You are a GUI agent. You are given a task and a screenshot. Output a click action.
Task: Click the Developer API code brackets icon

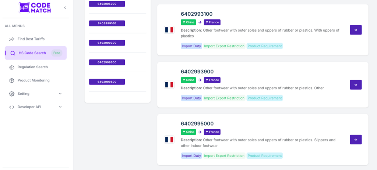pos(12,107)
